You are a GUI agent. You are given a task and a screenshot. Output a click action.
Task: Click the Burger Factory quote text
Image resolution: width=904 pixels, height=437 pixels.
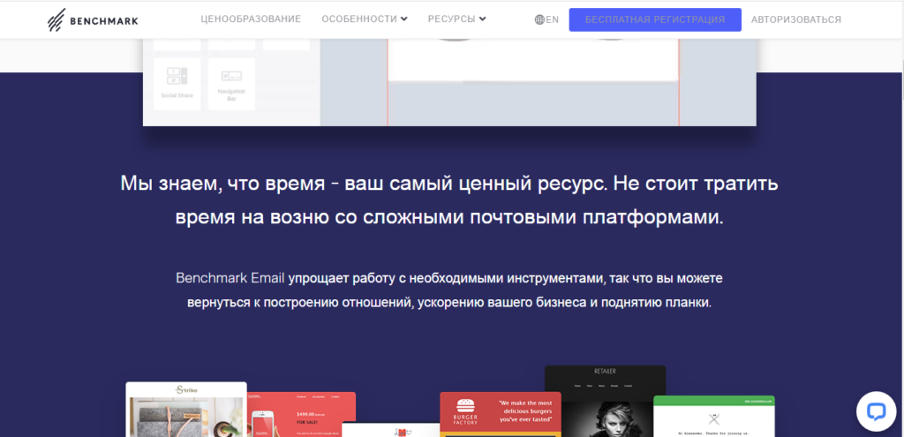pyautogui.click(x=525, y=410)
